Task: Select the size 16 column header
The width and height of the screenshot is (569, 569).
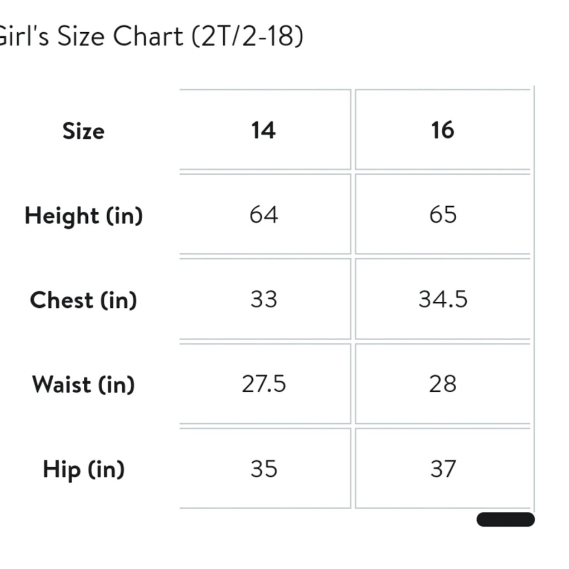Action: click(x=442, y=131)
